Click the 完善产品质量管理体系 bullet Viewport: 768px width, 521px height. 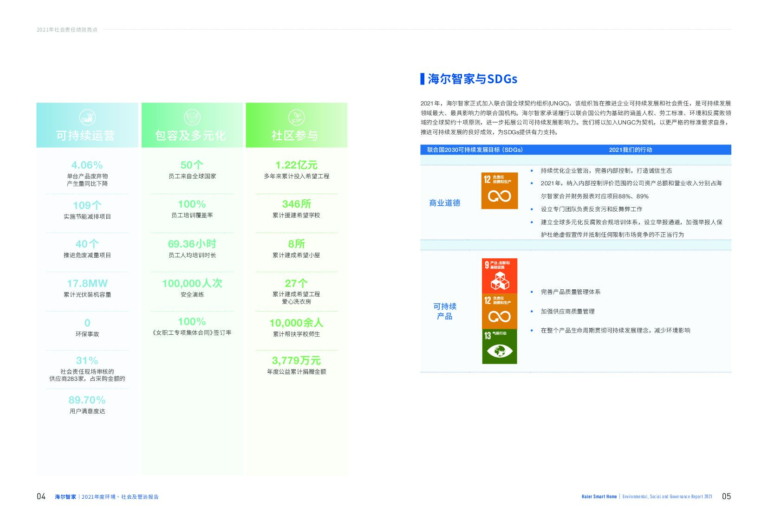[570, 292]
